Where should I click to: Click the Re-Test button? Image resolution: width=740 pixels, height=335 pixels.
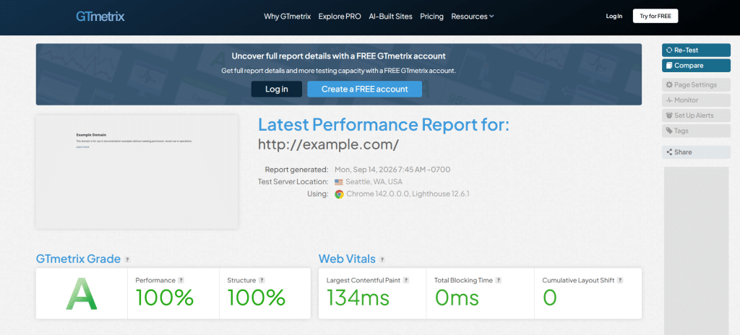(696, 50)
